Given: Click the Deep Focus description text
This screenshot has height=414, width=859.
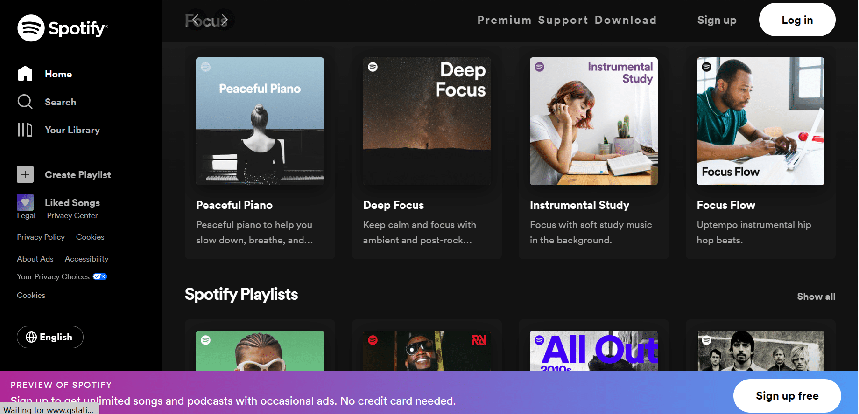Looking at the screenshot, I should click(x=420, y=232).
